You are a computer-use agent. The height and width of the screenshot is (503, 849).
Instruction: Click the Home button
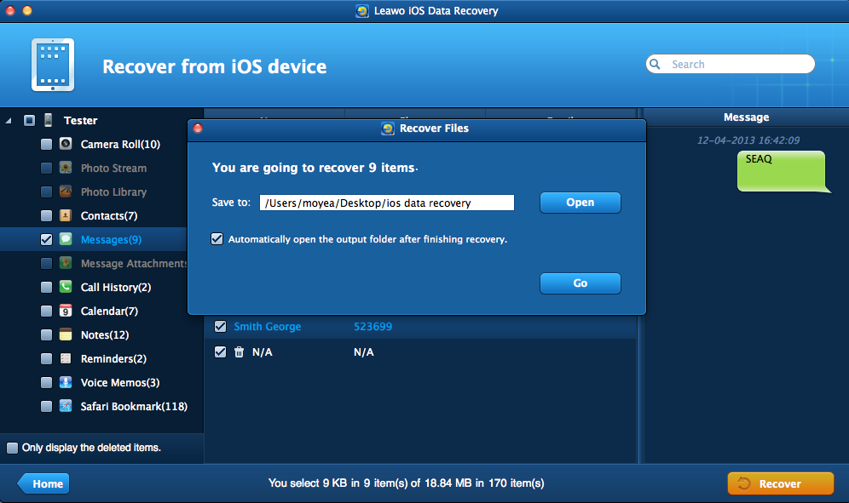coord(43,483)
